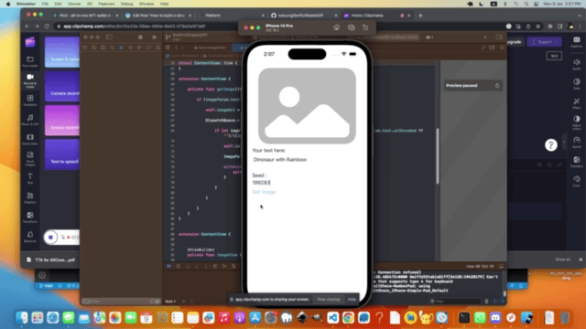Open Launchpad from the Dock

pos(38,318)
